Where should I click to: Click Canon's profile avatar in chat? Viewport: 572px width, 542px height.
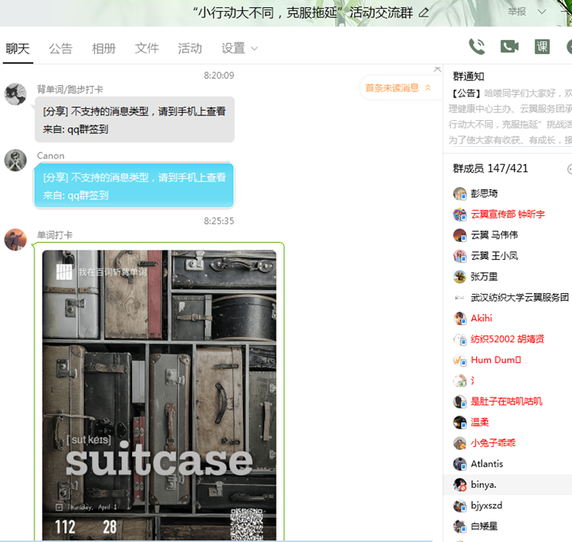click(15, 160)
